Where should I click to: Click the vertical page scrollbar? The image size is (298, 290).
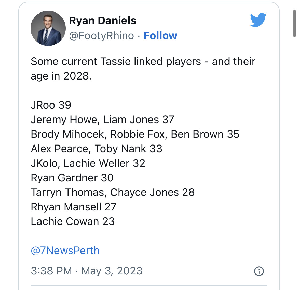294,24
